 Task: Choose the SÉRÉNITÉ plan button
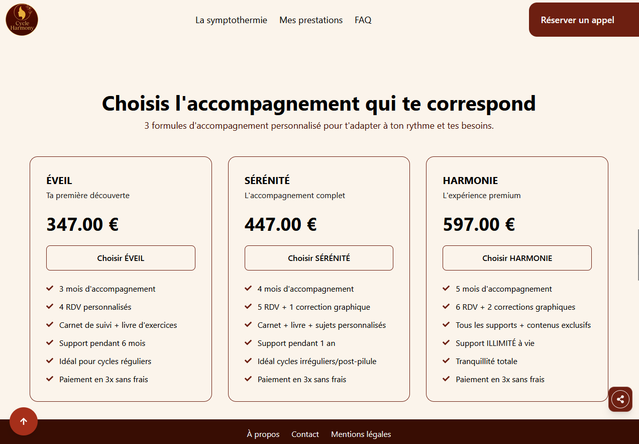pos(319,258)
